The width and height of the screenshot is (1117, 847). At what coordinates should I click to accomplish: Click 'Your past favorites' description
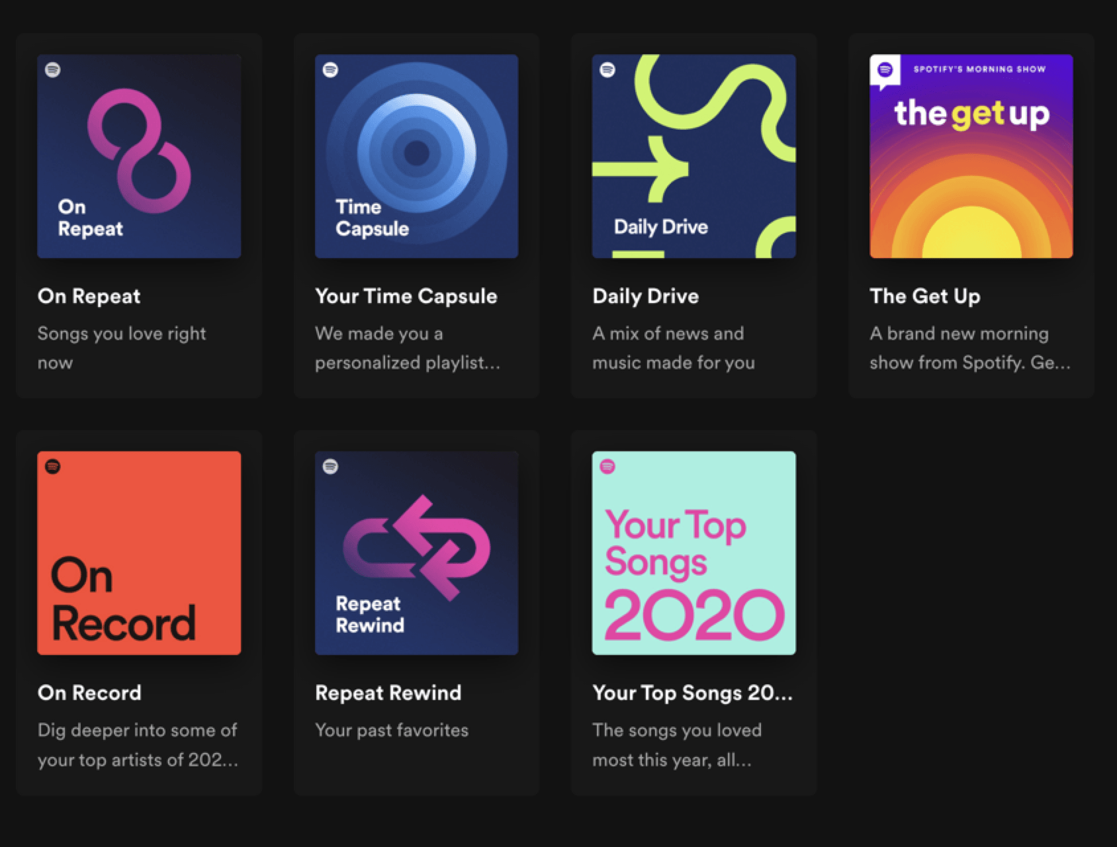(x=392, y=731)
